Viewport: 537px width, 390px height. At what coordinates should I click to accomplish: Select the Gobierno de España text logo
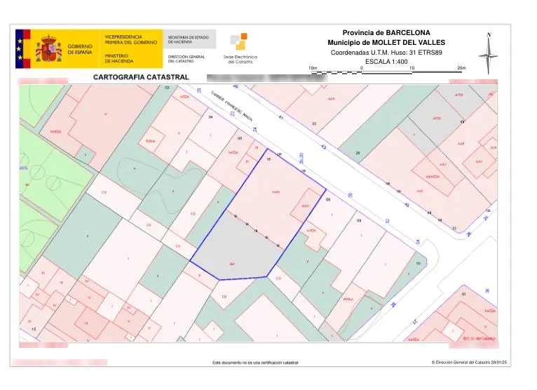[80, 49]
